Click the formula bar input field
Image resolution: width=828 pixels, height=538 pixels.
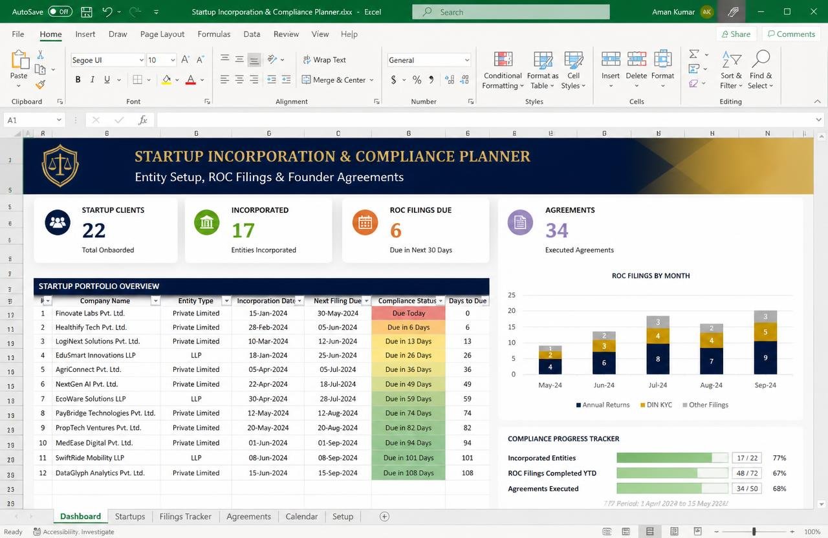tap(484, 120)
